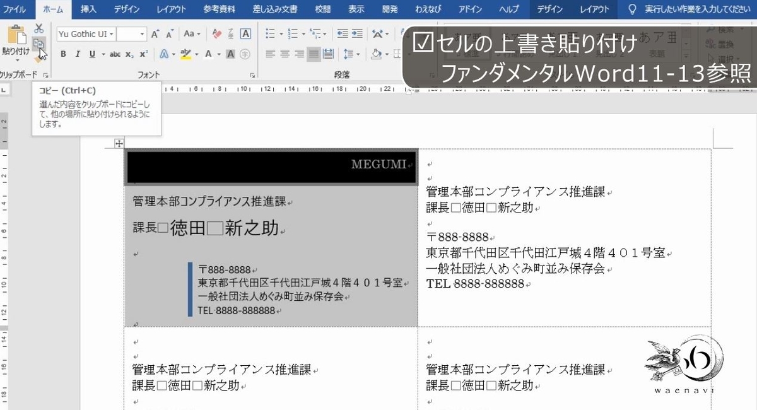The width and height of the screenshot is (757, 410).
Task: Apply strikethrough formatting
Action: 115,54
